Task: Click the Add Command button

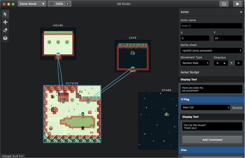Action: coord(212,140)
